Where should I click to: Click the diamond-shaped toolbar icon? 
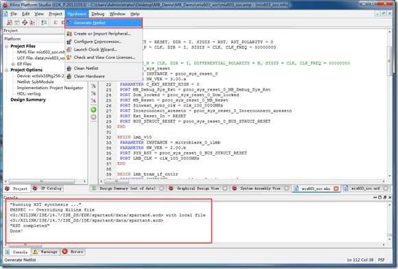pos(25,23)
